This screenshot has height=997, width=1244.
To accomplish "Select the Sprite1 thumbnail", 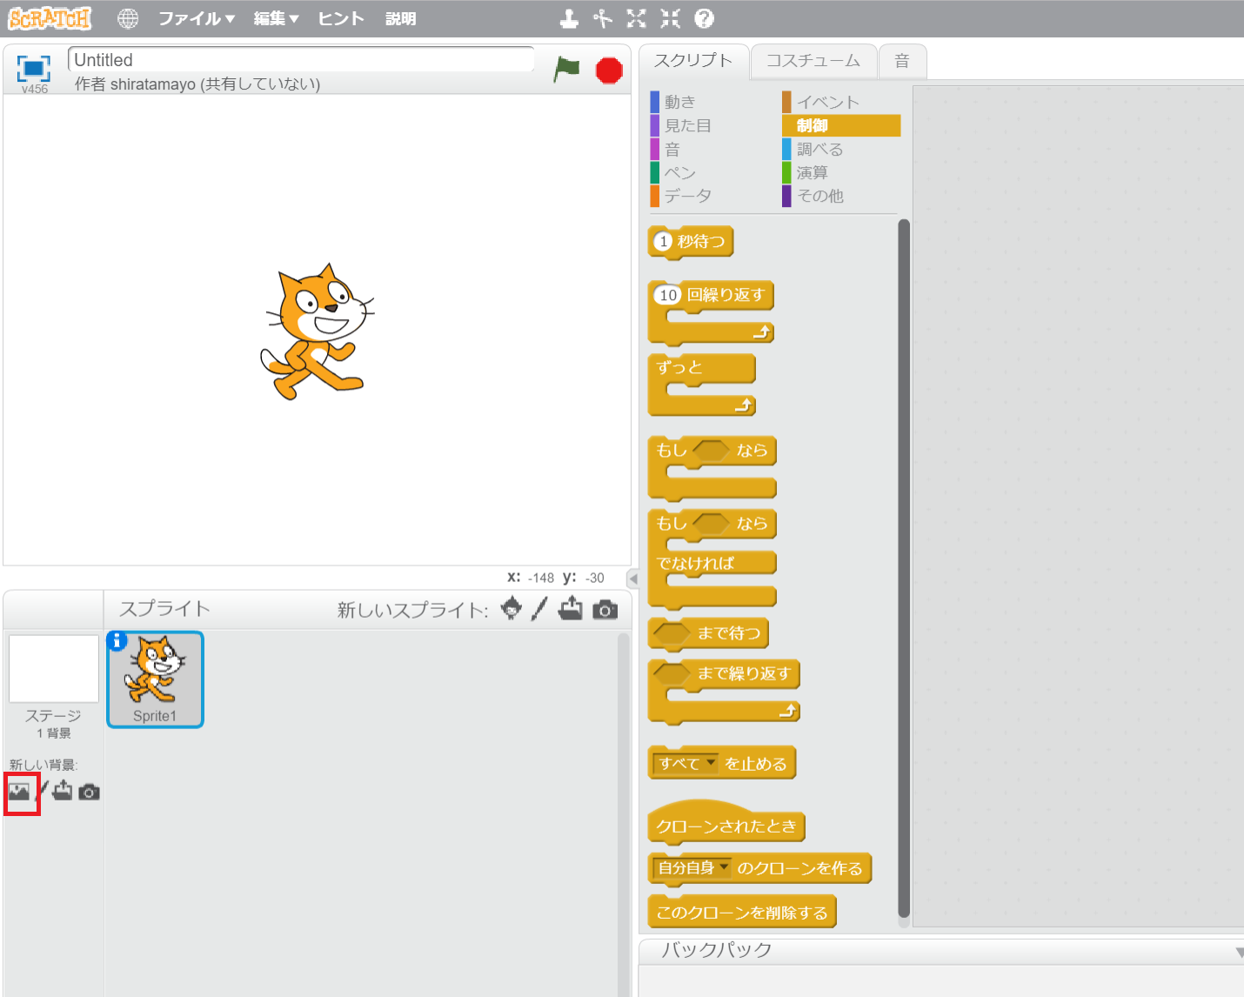I will 155,679.
